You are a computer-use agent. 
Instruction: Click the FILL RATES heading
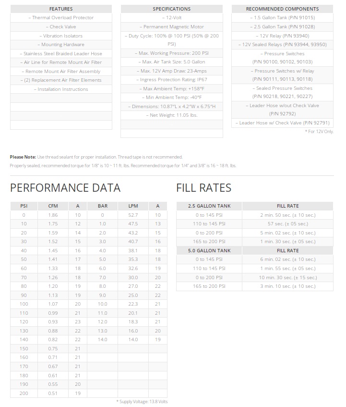click(203, 188)
